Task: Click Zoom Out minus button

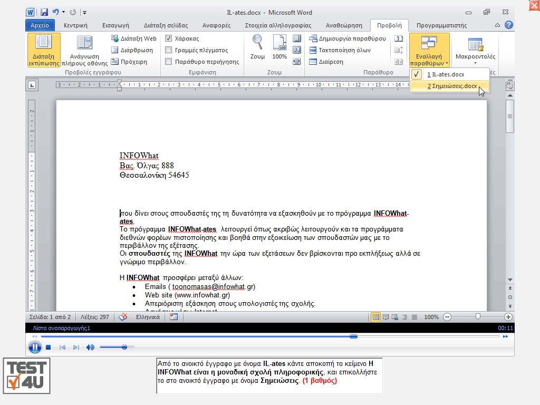Action: [447, 317]
